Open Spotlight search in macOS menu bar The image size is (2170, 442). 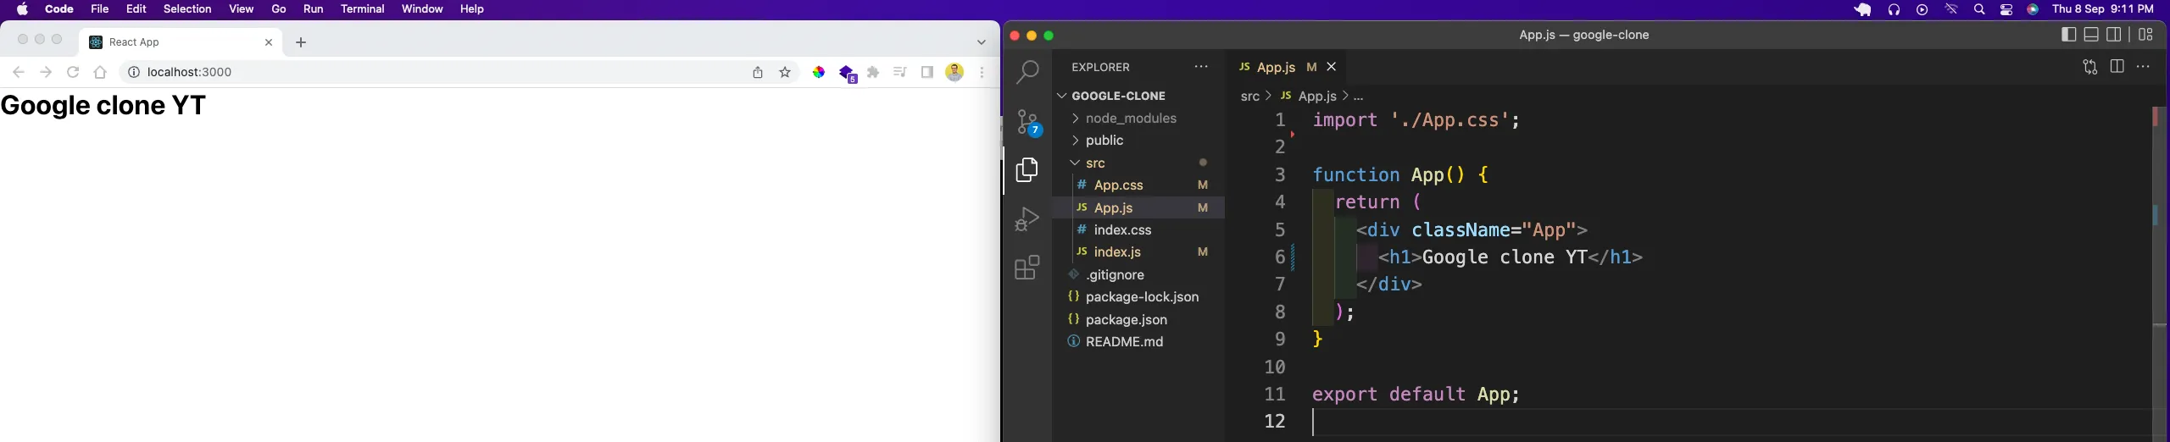point(1979,10)
